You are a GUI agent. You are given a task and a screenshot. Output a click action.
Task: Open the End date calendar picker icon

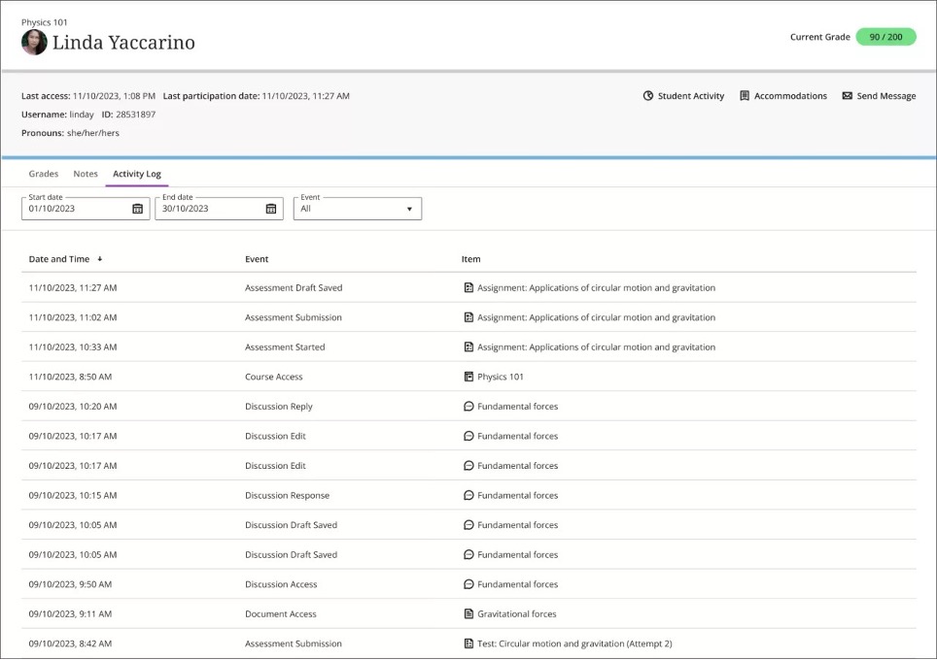271,209
